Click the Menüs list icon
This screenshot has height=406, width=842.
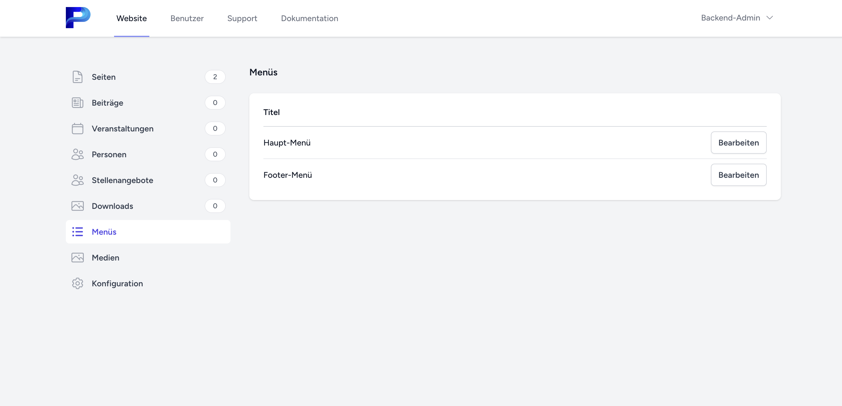pos(77,232)
